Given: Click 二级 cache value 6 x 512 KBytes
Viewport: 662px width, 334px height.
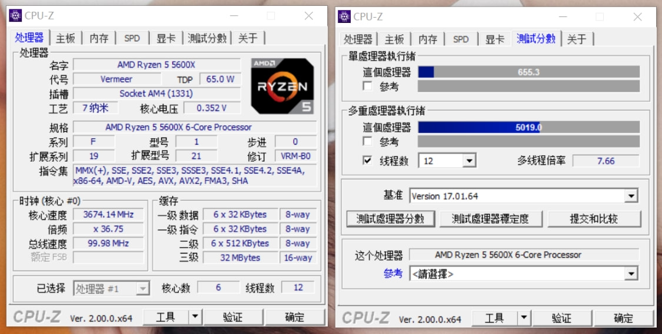Looking at the screenshot, I should 240,243.
